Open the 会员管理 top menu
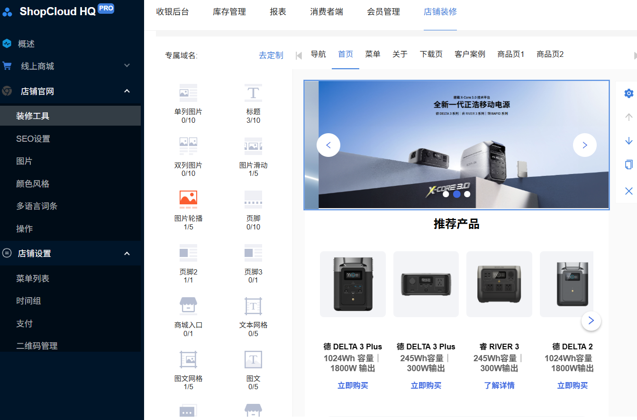Viewport: 637px width, 420px height. tap(383, 12)
